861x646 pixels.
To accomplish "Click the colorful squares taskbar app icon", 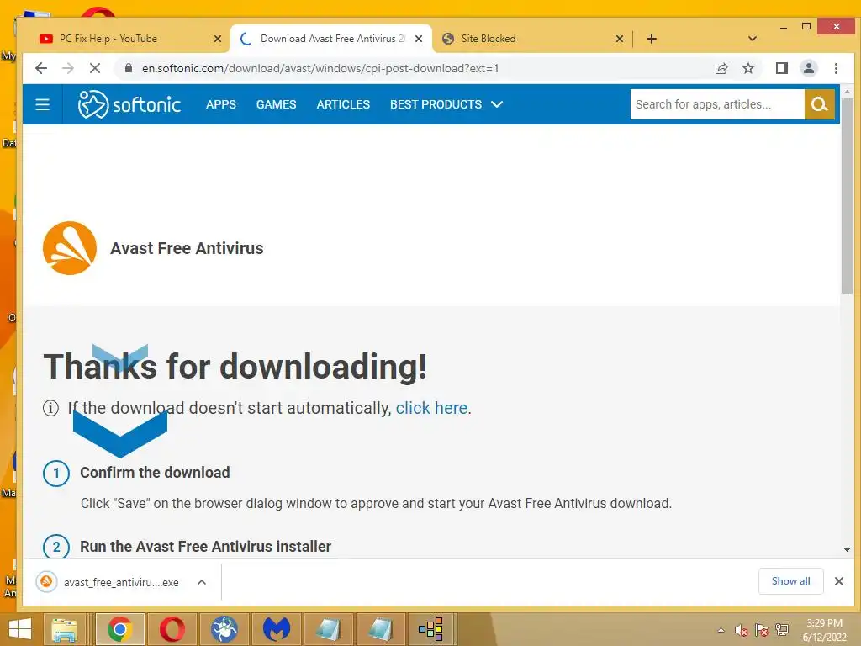I will pos(430,629).
